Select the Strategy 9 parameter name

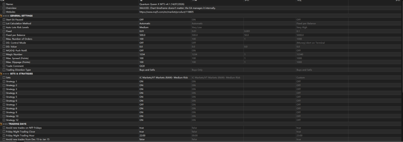pyautogui.click(x=11, y=112)
